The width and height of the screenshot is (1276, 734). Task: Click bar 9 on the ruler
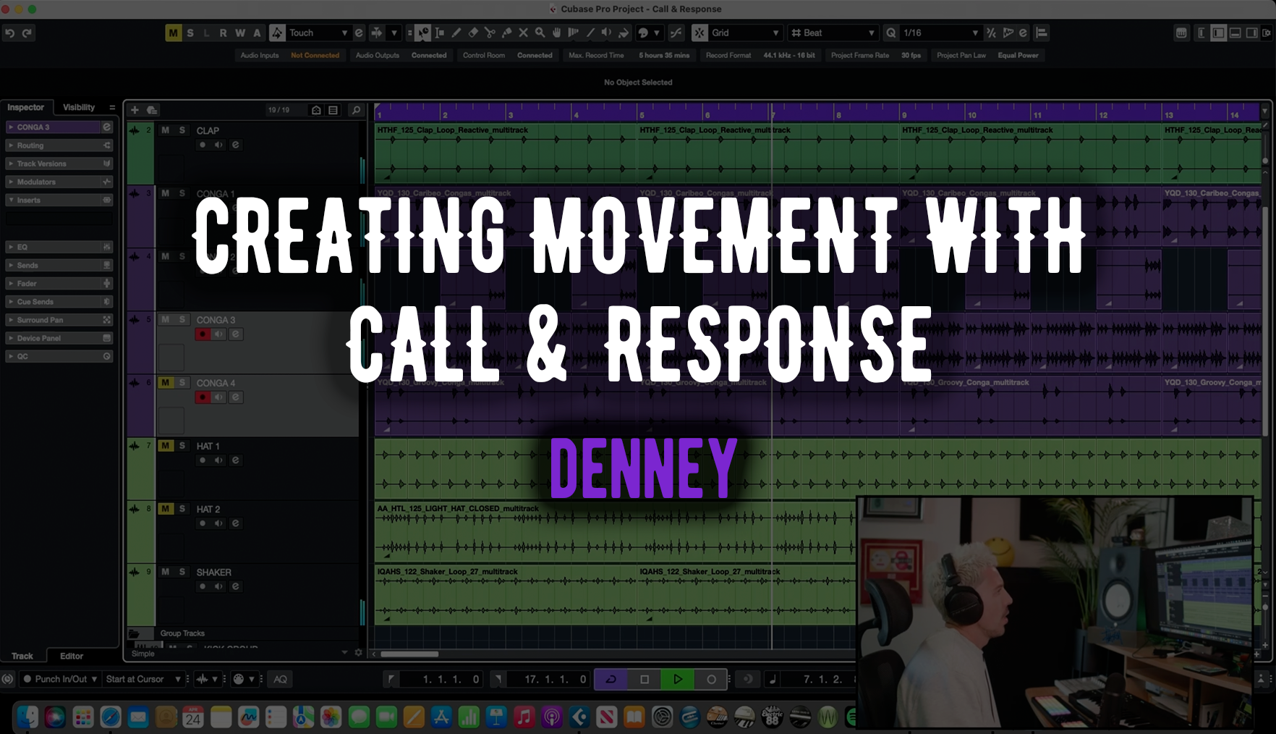click(904, 114)
